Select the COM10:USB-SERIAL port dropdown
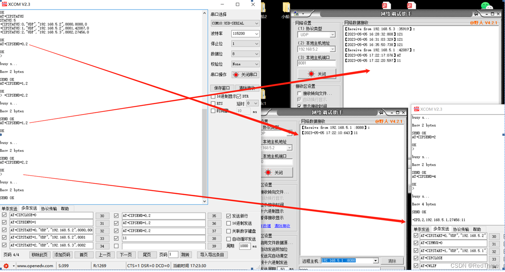 [235, 23]
